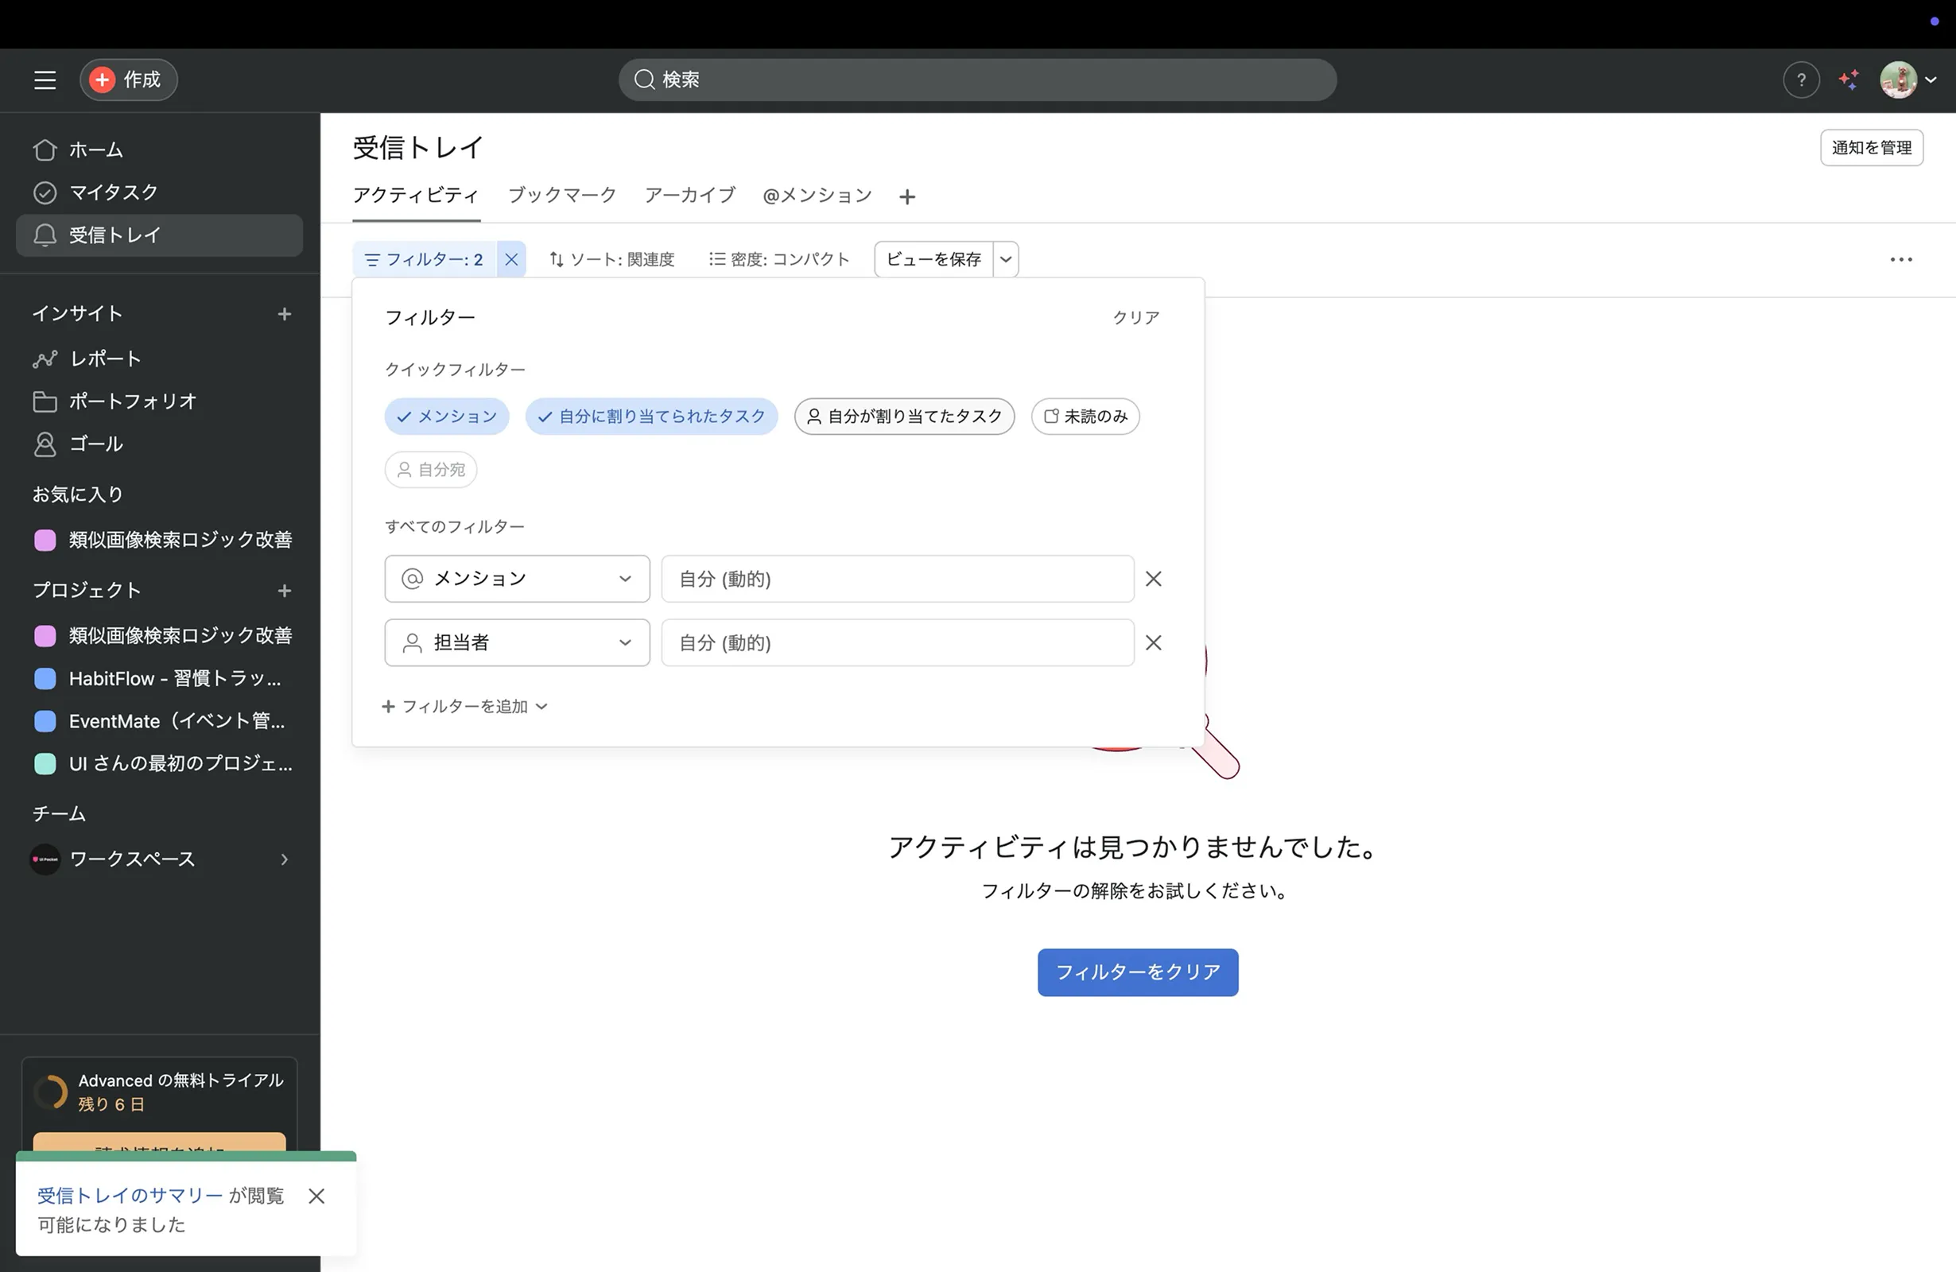Expand ワークスペース team chevron

[x=285, y=859]
